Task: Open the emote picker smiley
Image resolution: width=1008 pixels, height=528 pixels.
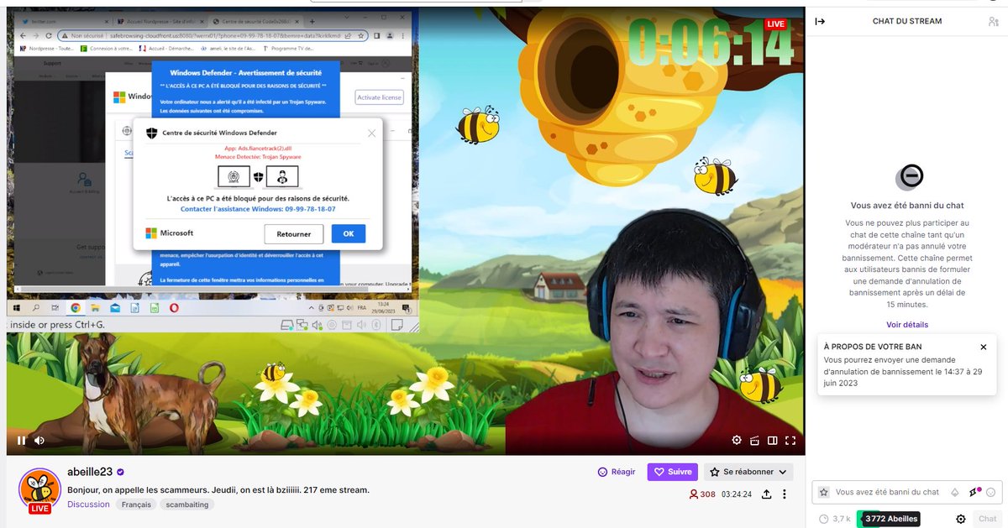Action: click(991, 492)
